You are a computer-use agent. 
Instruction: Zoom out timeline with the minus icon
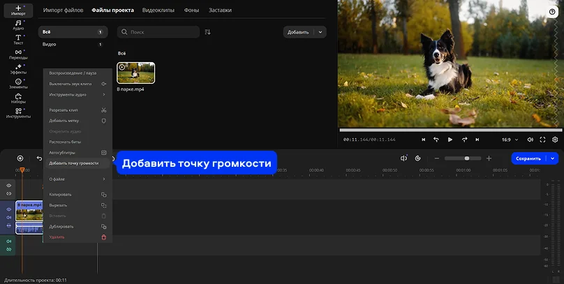pos(437,158)
